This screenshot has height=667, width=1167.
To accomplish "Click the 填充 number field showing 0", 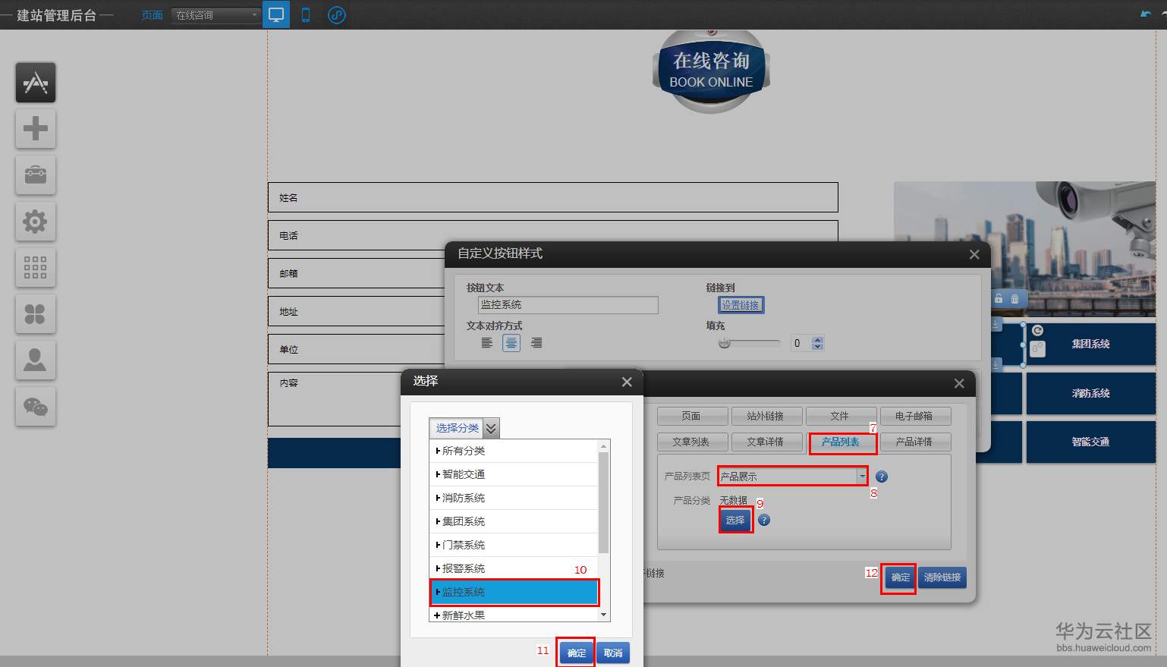I will pyautogui.click(x=801, y=343).
